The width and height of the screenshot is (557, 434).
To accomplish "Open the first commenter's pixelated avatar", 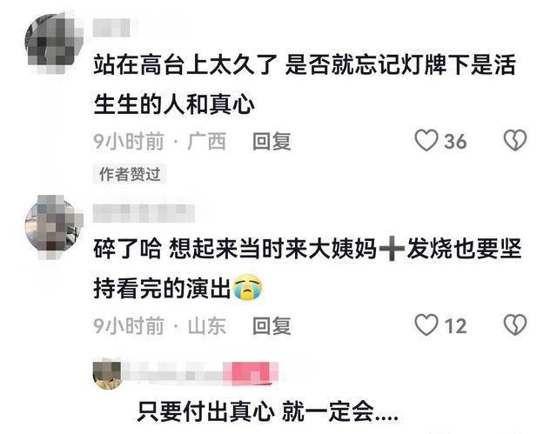I will click(53, 43).
